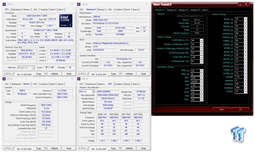Click Validate in the processor CPU-Z window

pos(54,74)
